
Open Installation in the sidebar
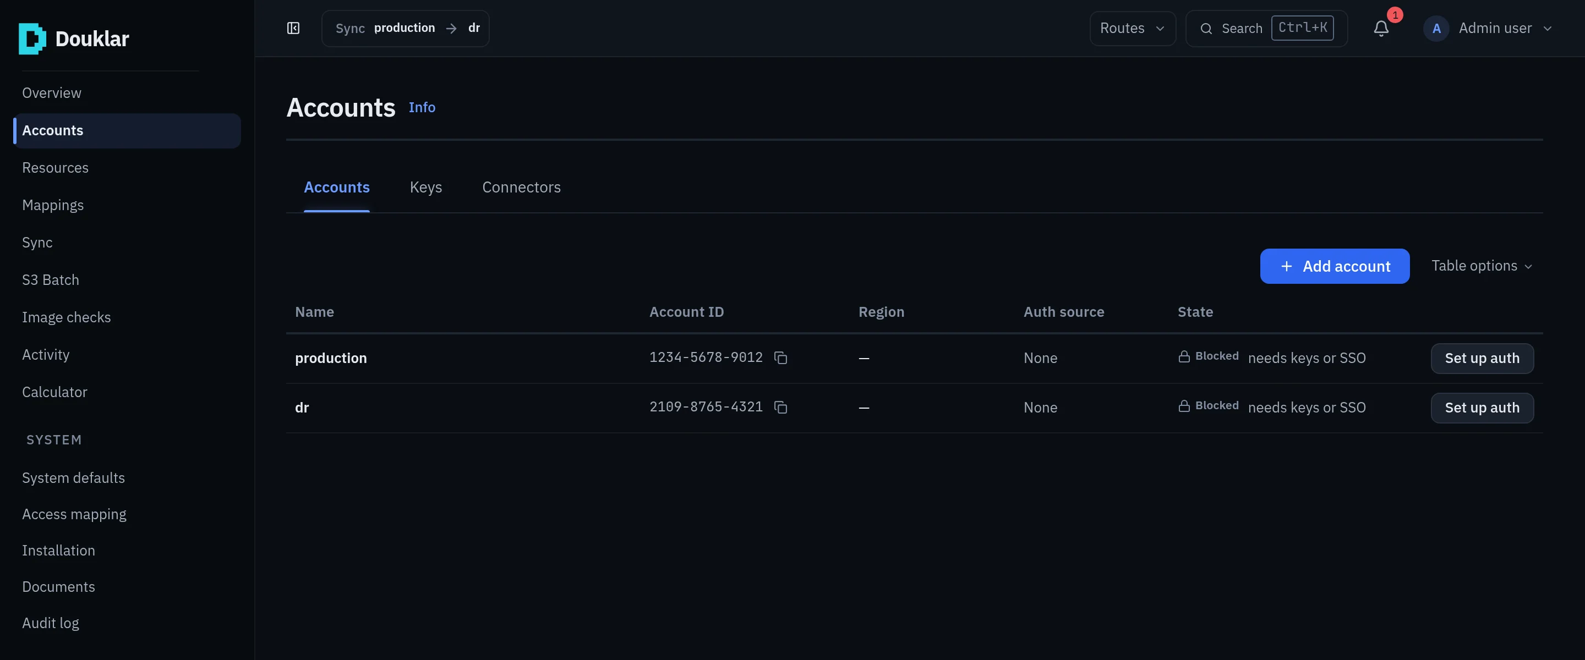point(58,551)
